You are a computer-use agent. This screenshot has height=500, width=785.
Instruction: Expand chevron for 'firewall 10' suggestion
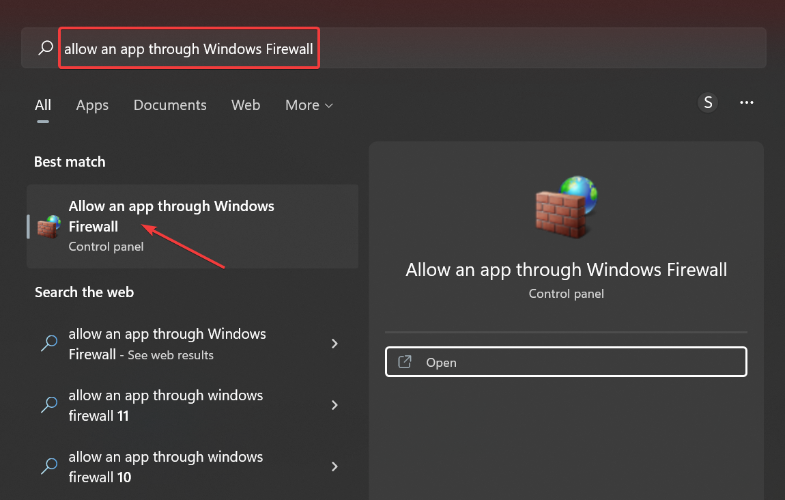click(x=335, y=467)
